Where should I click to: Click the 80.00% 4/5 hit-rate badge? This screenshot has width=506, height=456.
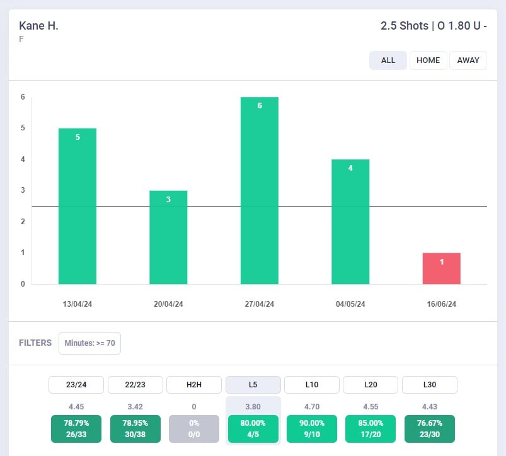pos(253,428)
